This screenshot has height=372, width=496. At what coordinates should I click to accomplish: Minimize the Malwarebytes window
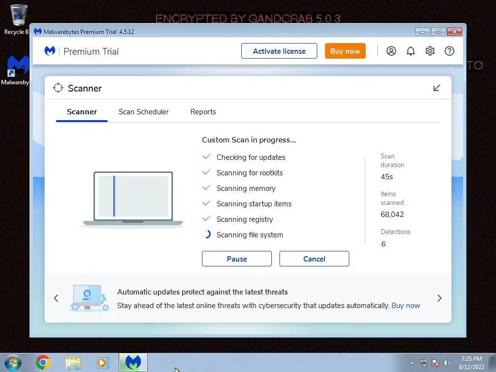[422, 31]
